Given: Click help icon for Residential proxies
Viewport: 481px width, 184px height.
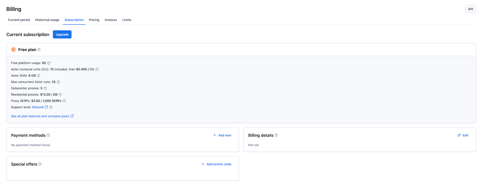Looking at the screenshot, I should 60,95.
